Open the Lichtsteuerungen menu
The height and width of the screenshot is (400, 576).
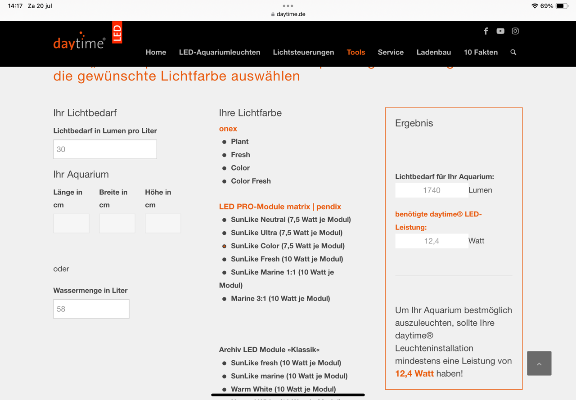click(x=303, y=52)
